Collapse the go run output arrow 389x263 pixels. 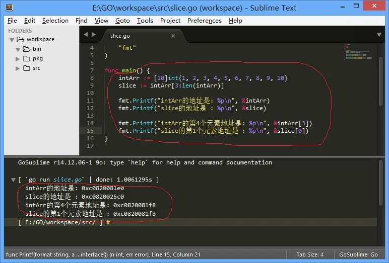click(x=14, y=180)
